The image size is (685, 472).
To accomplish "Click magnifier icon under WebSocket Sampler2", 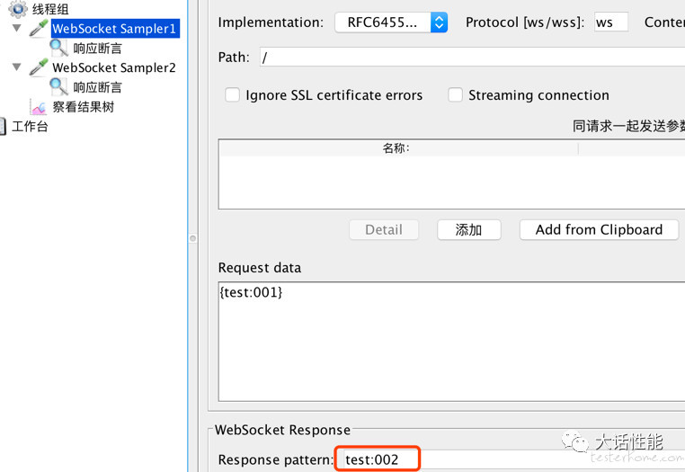I will coord(59,87).
